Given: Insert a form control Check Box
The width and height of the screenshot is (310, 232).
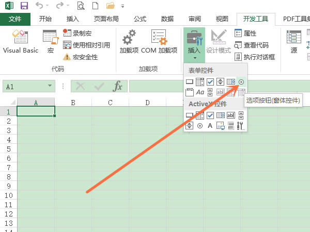Looking at the screenshot, I should coord(210,82).
